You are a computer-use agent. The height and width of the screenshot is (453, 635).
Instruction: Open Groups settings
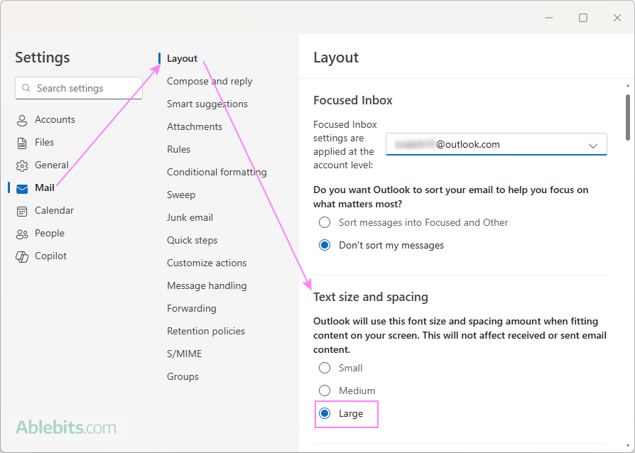pos(183,376)
